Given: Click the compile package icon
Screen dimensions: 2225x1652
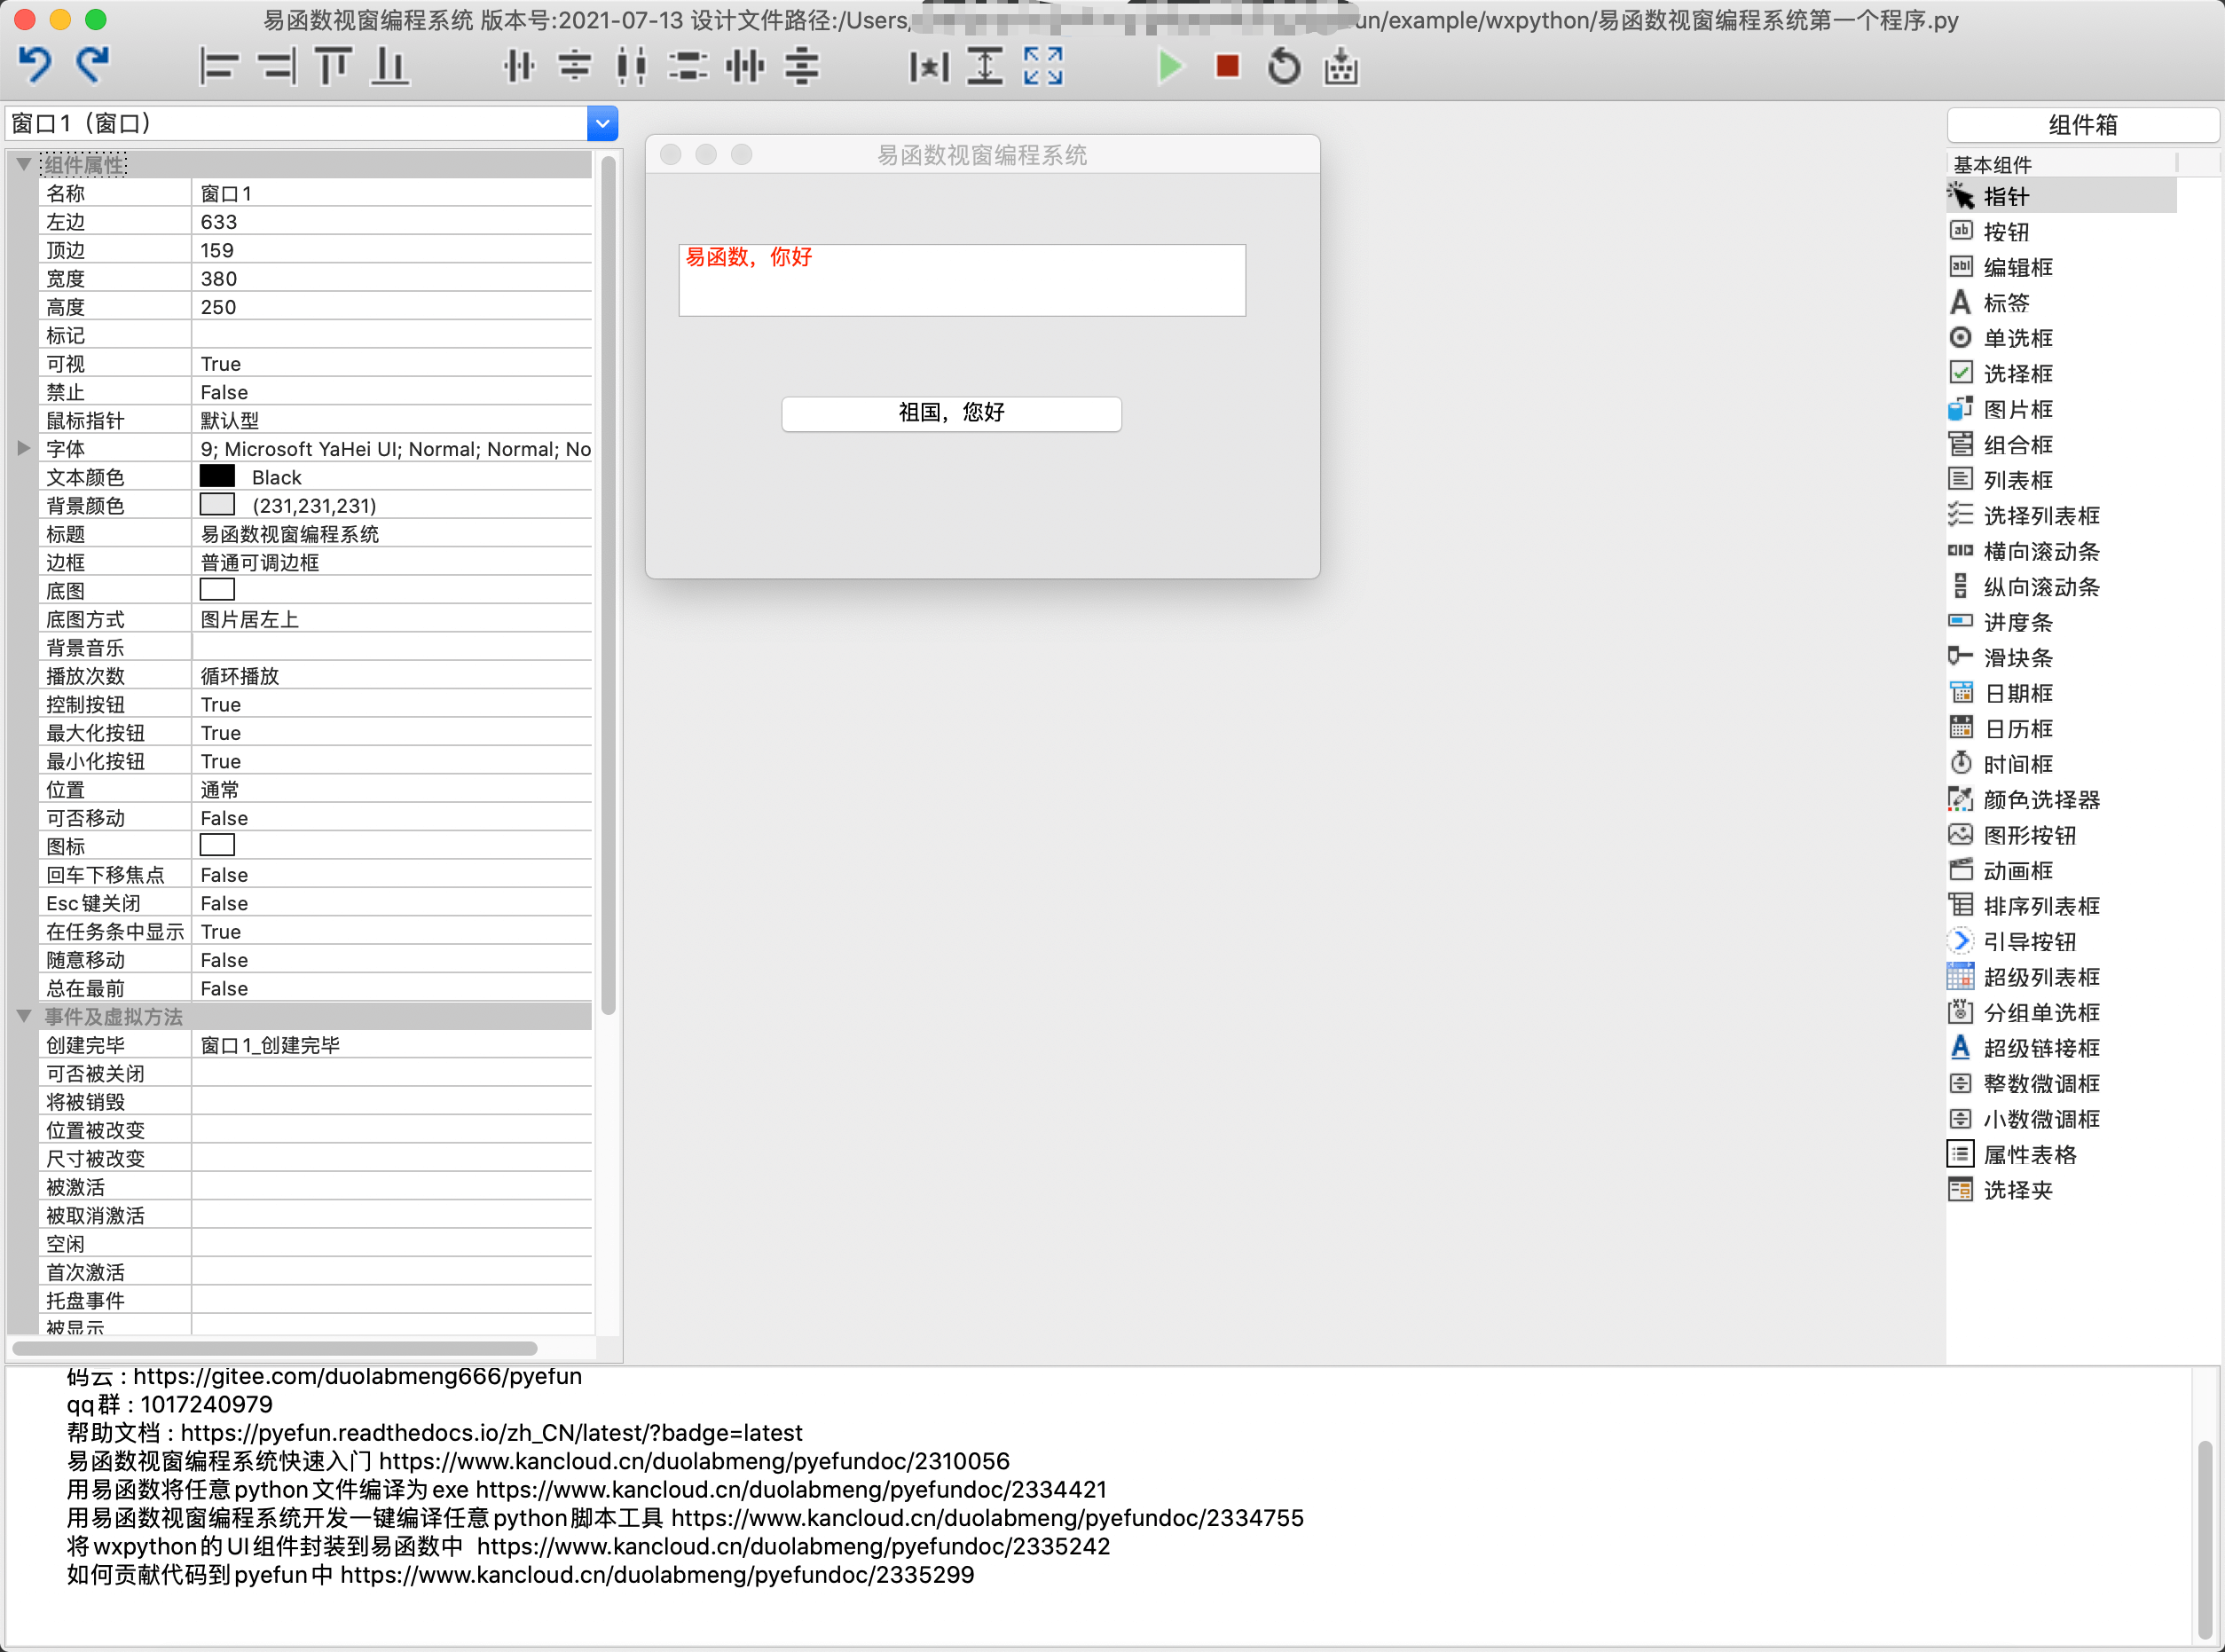Looking at the screenshot, I should (1341, 67).
